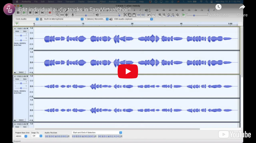Click the Zoom In icon
Screen dimensions: 256x143
tap(160, 15)
